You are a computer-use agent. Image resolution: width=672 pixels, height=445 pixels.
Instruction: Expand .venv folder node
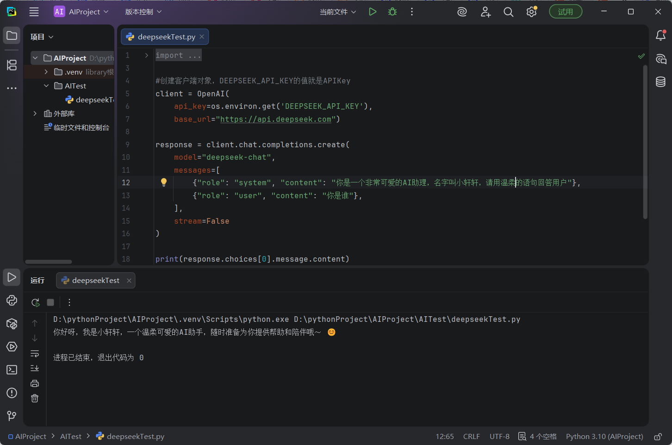(46, 72)
